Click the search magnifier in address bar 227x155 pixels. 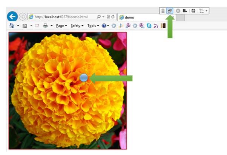click(x=99, y=17)
